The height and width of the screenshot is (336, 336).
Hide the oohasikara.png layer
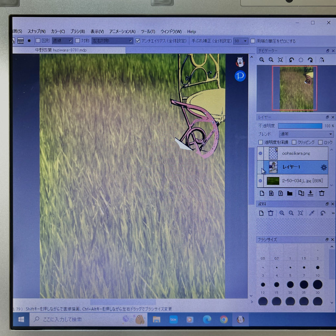(261, 153)
